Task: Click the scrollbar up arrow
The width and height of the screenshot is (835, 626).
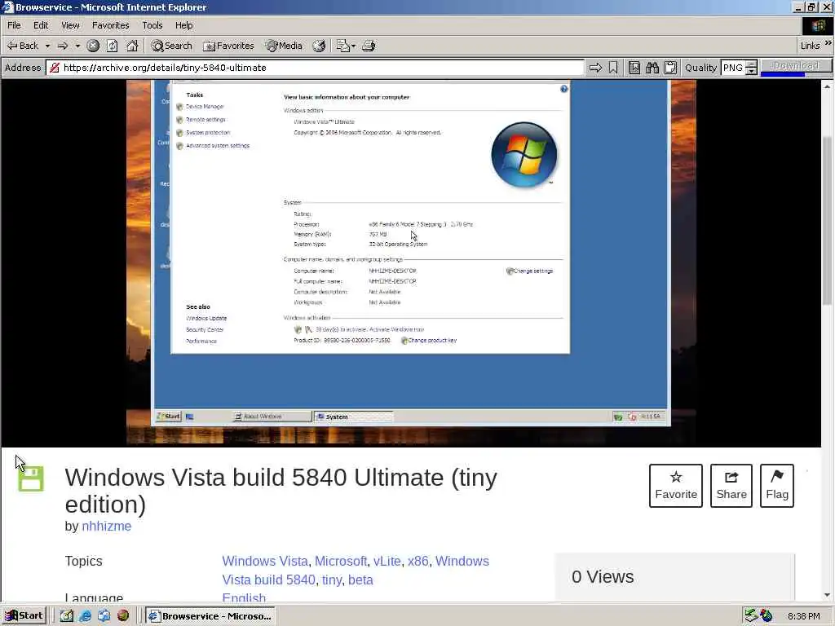Action: 827,86
